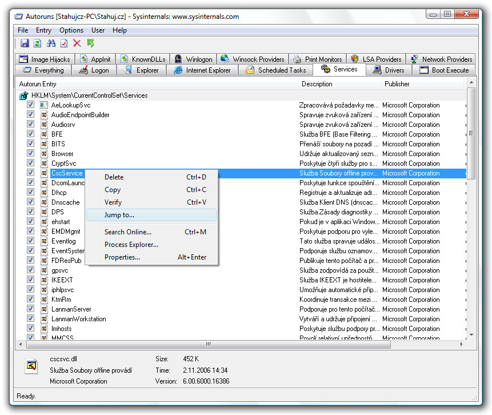The image size is (492, 415).
Task: Click the Eventlog service icon
Action: click(x=44, y=241)
